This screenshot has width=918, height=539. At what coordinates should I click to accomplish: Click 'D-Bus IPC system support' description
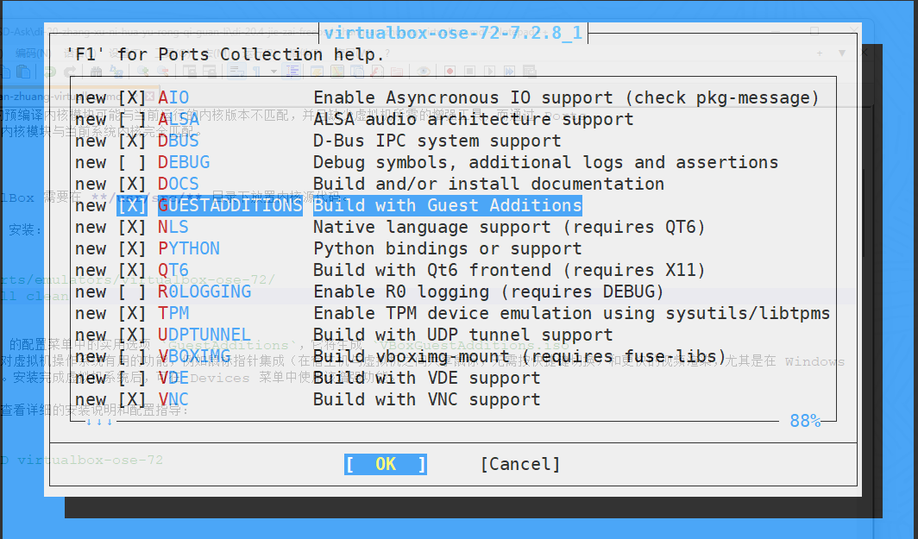pyautogui.click(x=437, y=141)
